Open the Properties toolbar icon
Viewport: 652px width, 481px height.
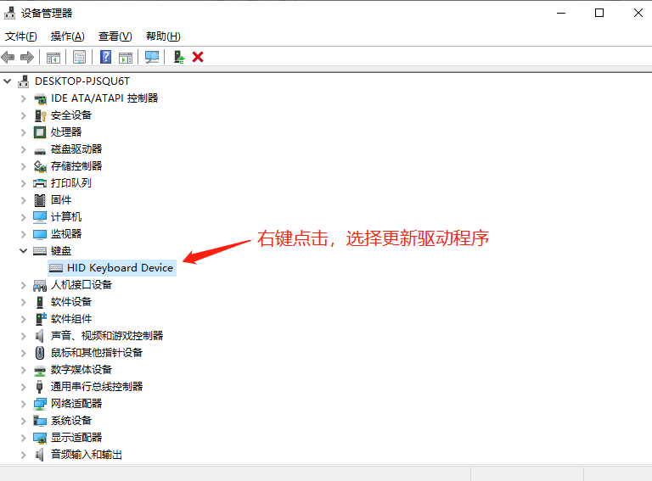coord(79,57)
